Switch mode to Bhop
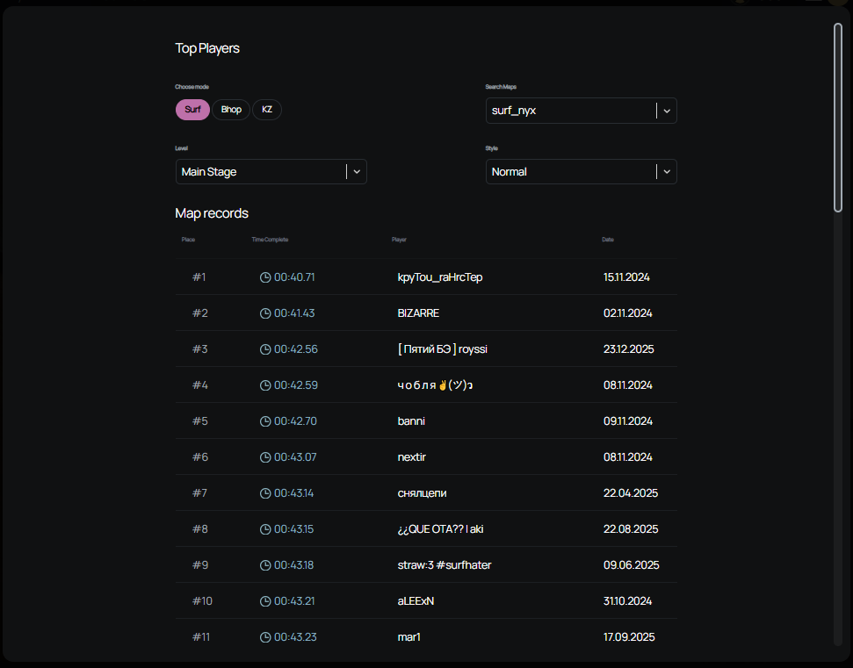 231,110
